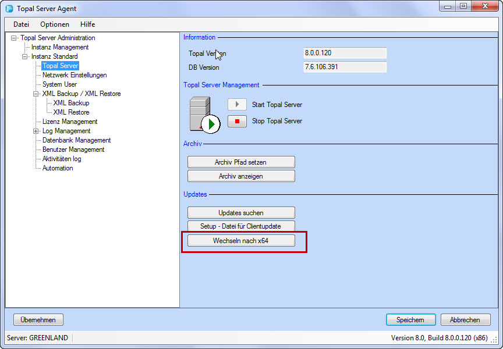The image size is (503, 349).
Task: Select Lizenz Management in the tree
Action: point(70,122)
